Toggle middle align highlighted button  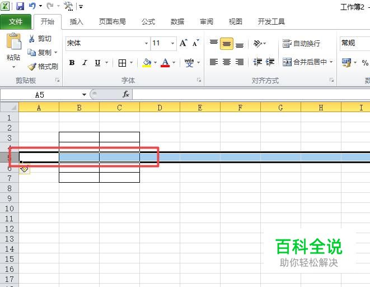coord(227,44)
